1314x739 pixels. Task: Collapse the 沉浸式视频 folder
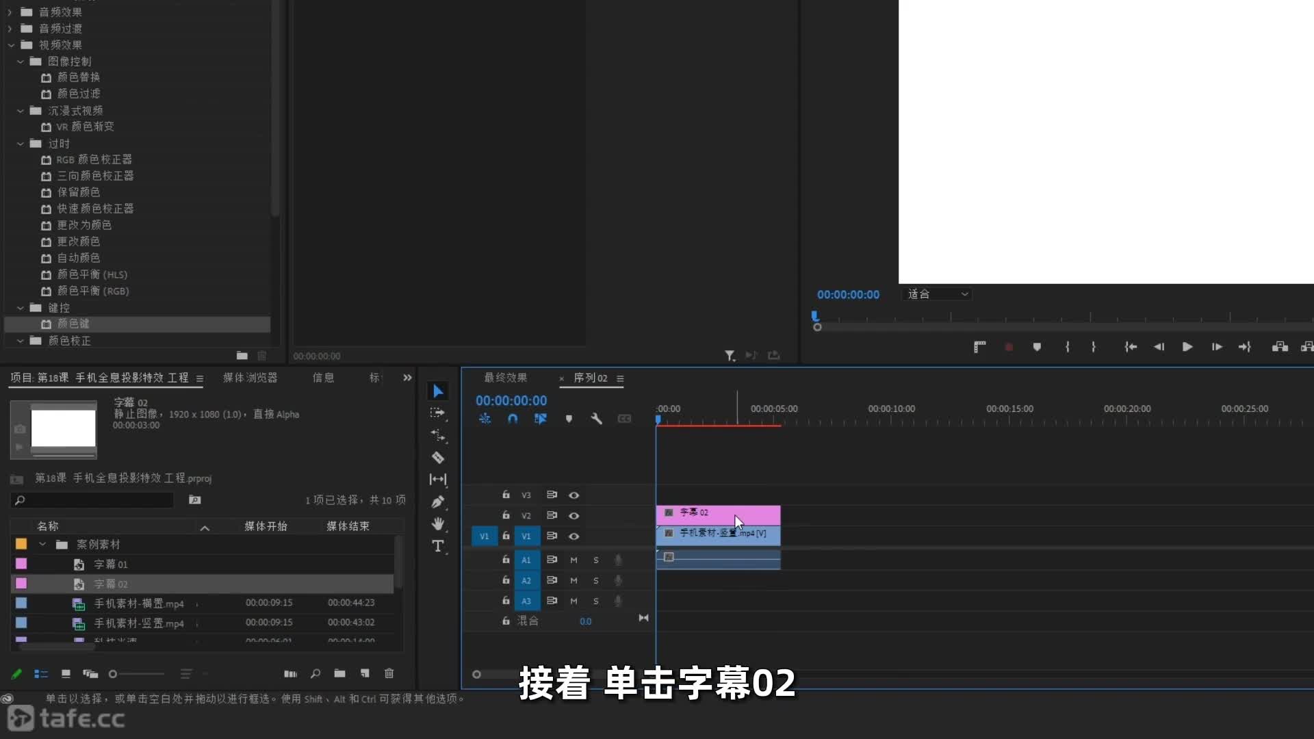(x=21, y=111)
